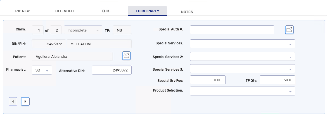Click the Special Srv Fee field

click(x=207, y=80)
